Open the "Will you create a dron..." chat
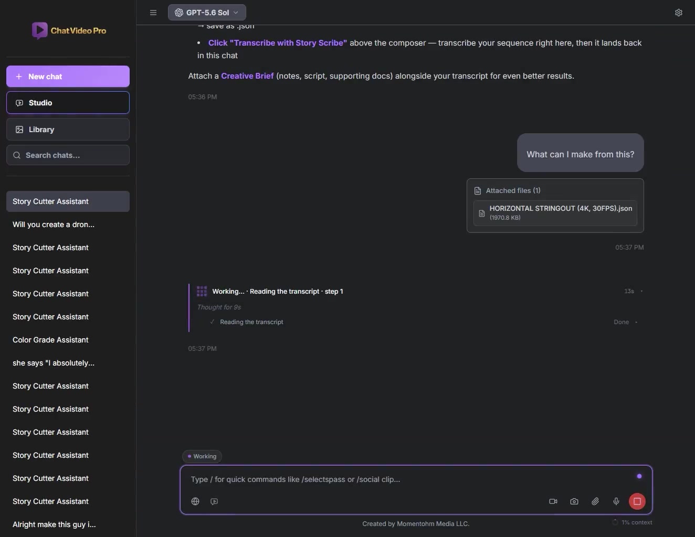Viewport: 695px width, 537px height. tap(68, 224)
